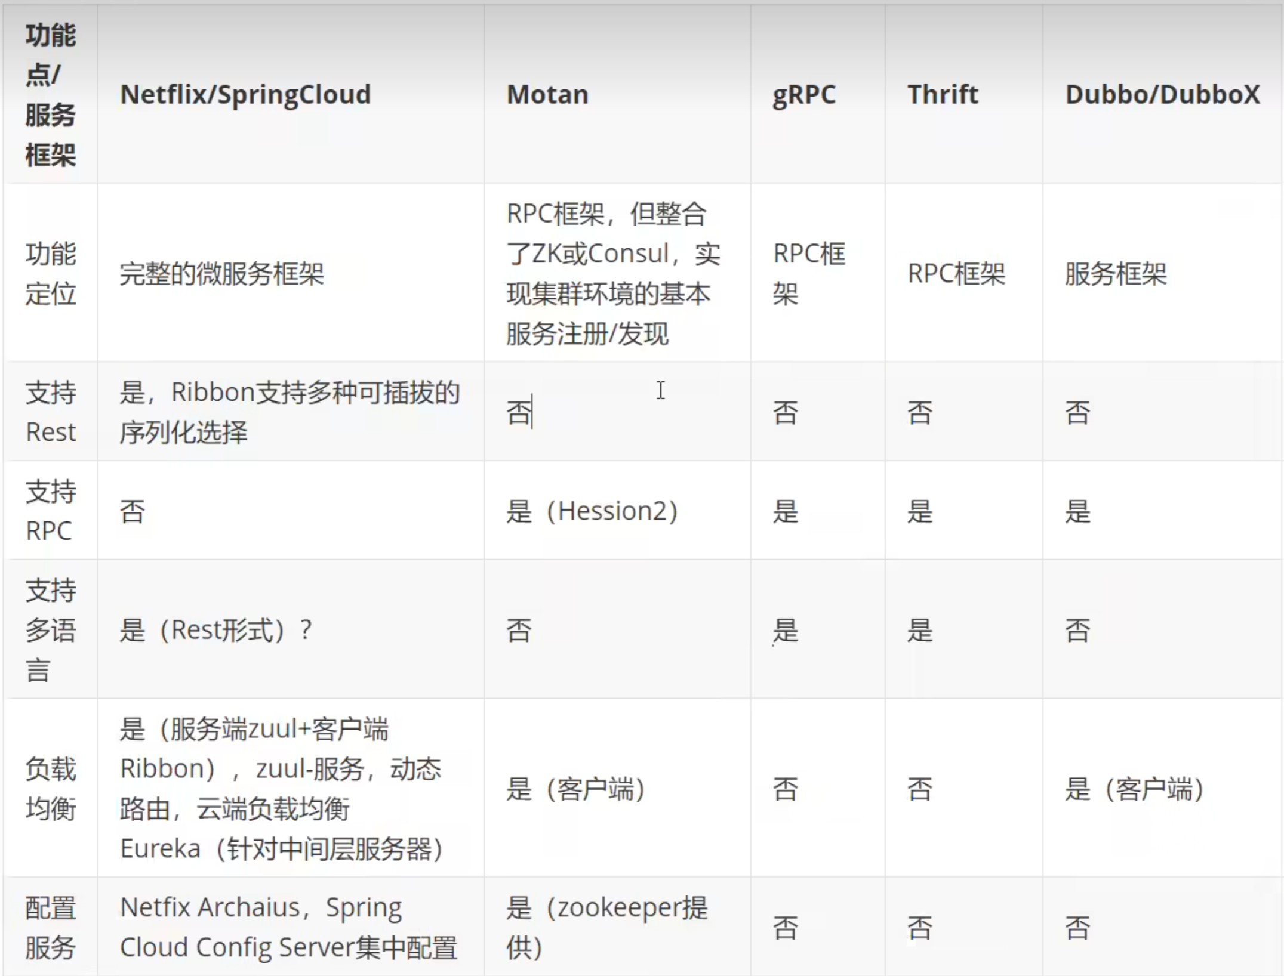Click the Thrift column header
Screen dimensions: 1284x976
tap(943, 94)
